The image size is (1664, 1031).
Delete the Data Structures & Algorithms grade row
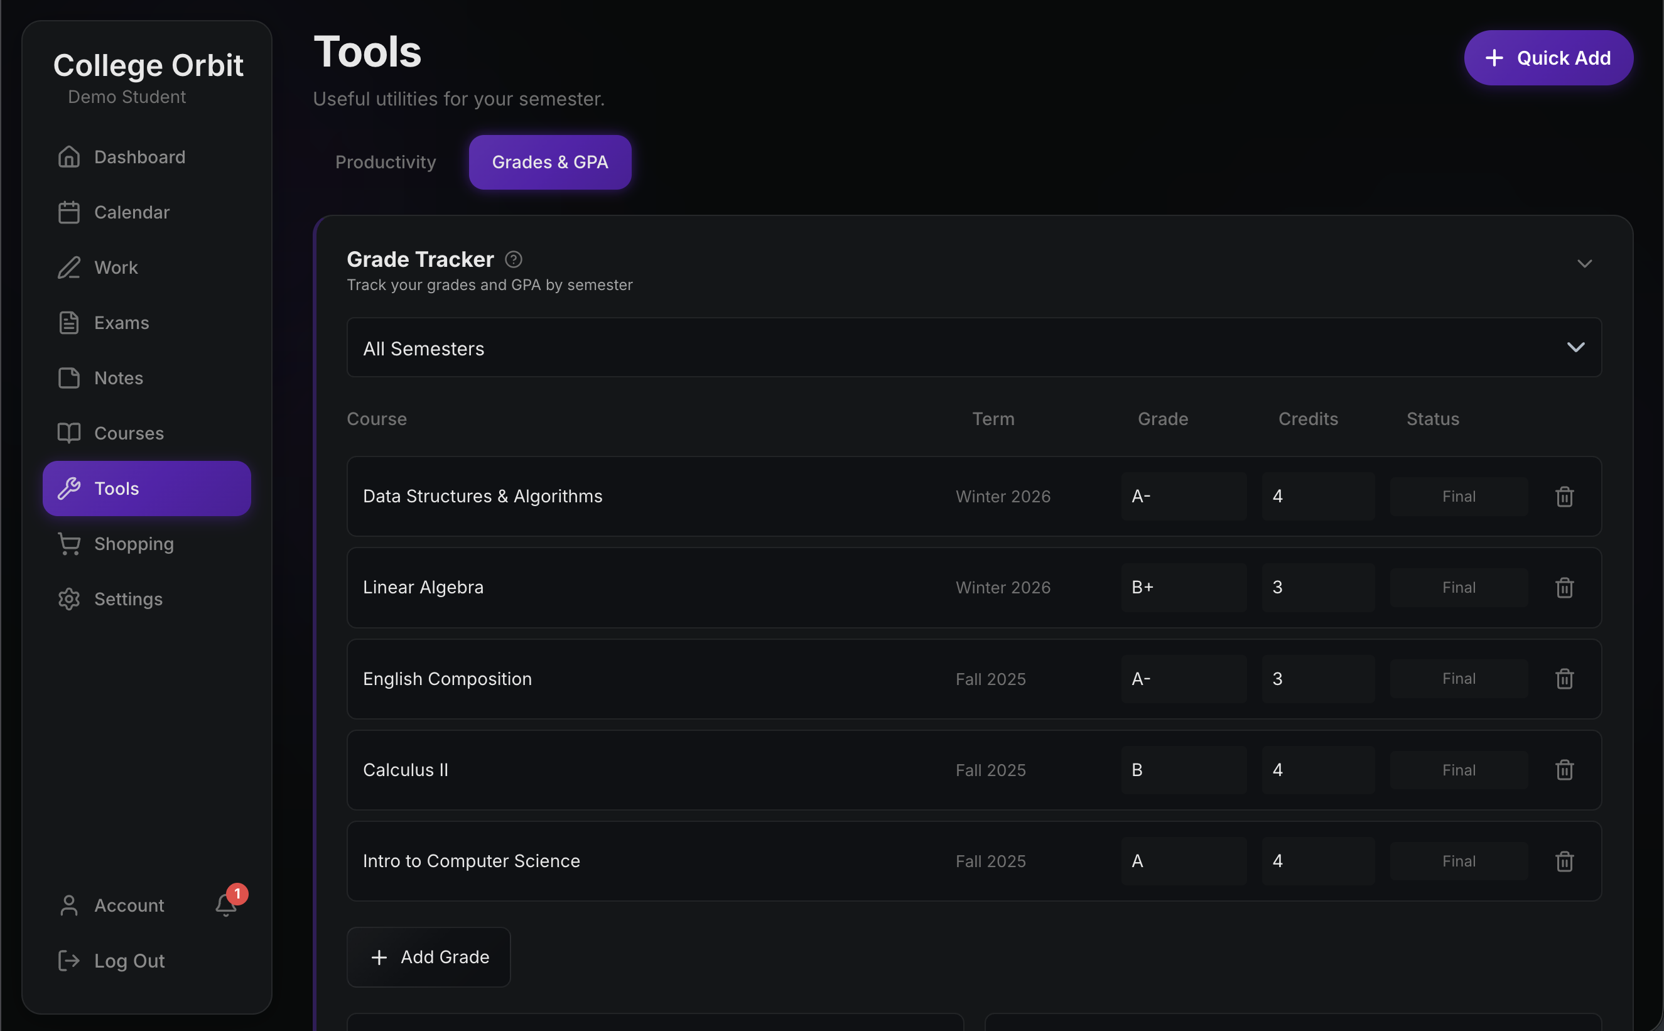pyautogui.click(x=1564, y=497)
